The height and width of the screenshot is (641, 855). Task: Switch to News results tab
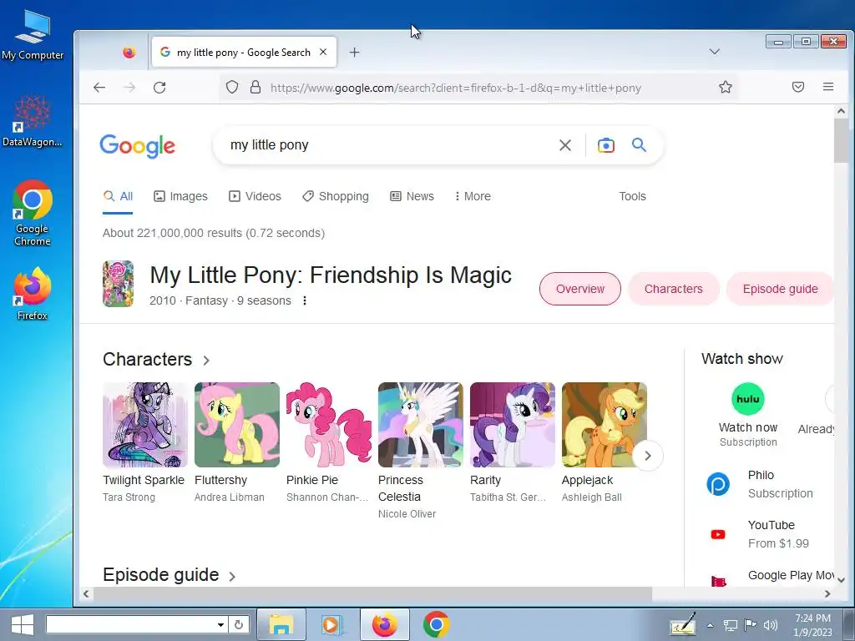pos(412,196)
